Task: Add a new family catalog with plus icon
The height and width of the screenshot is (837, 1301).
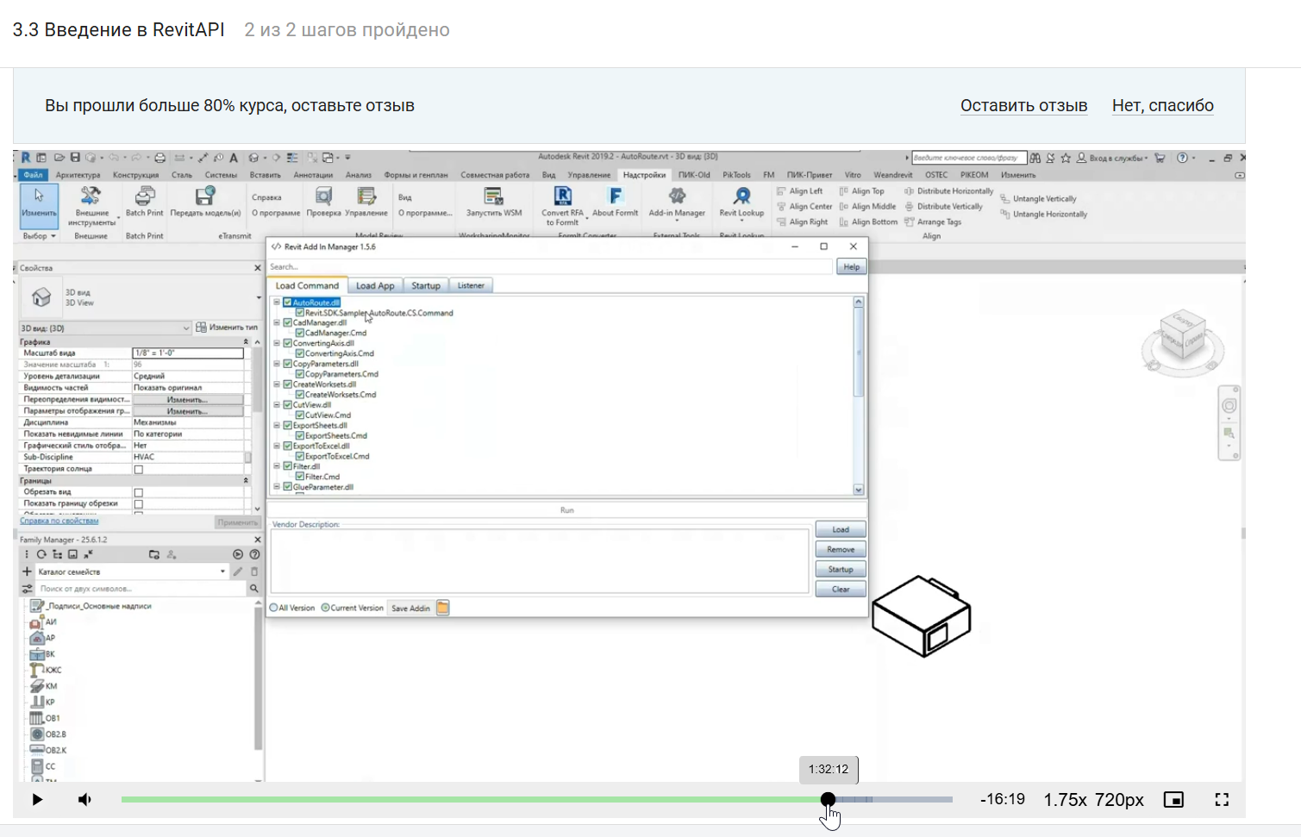Action: tap(27, 572)
